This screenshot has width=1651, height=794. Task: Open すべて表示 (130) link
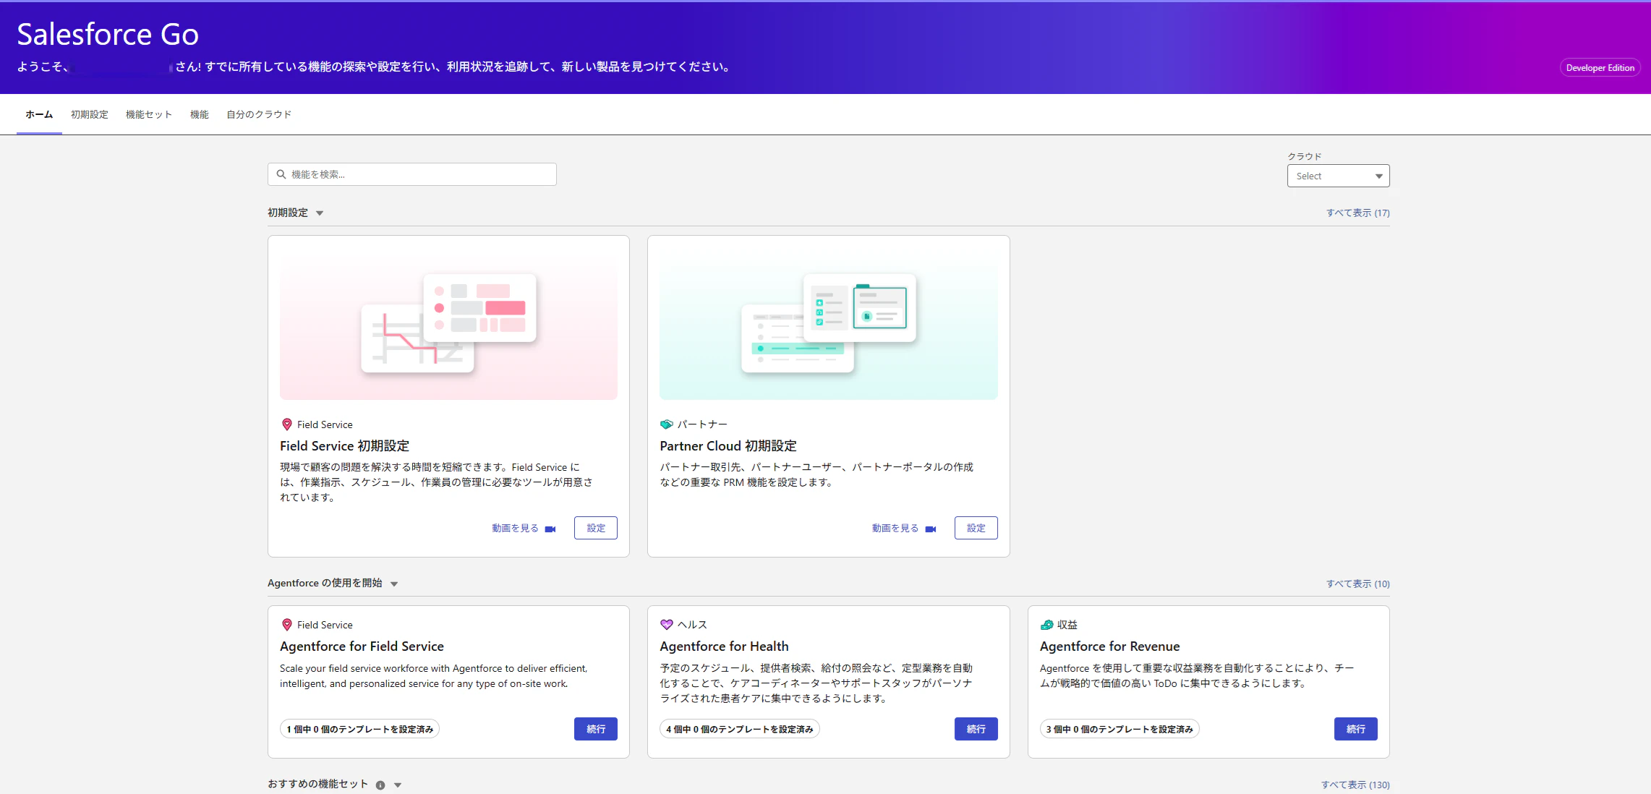(x=1356, y=785)
